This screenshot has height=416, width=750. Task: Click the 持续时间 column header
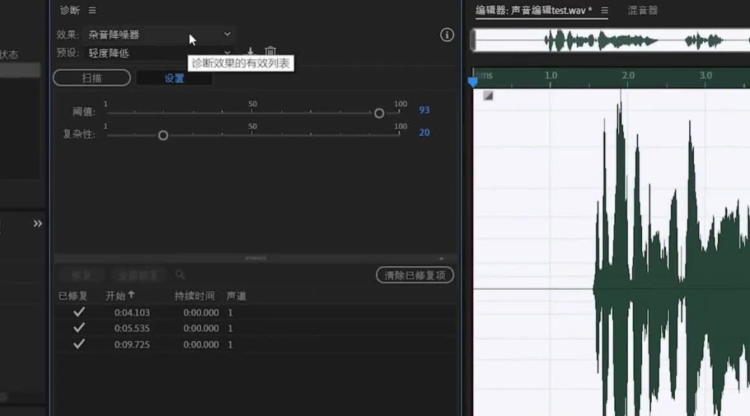(194, 296)
